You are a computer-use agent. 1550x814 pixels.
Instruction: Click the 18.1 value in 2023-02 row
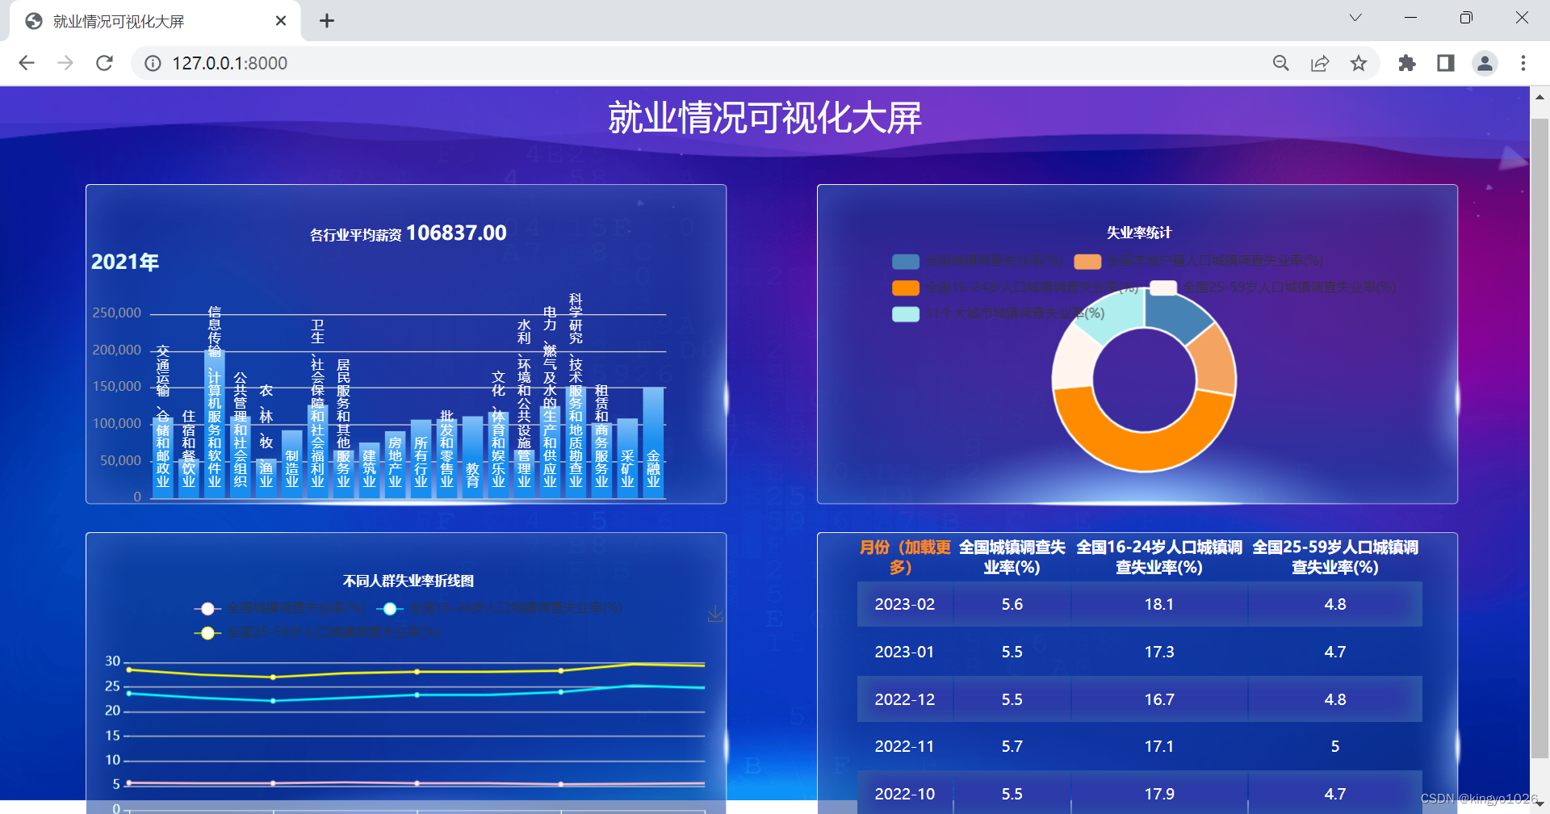(1158, 604)
